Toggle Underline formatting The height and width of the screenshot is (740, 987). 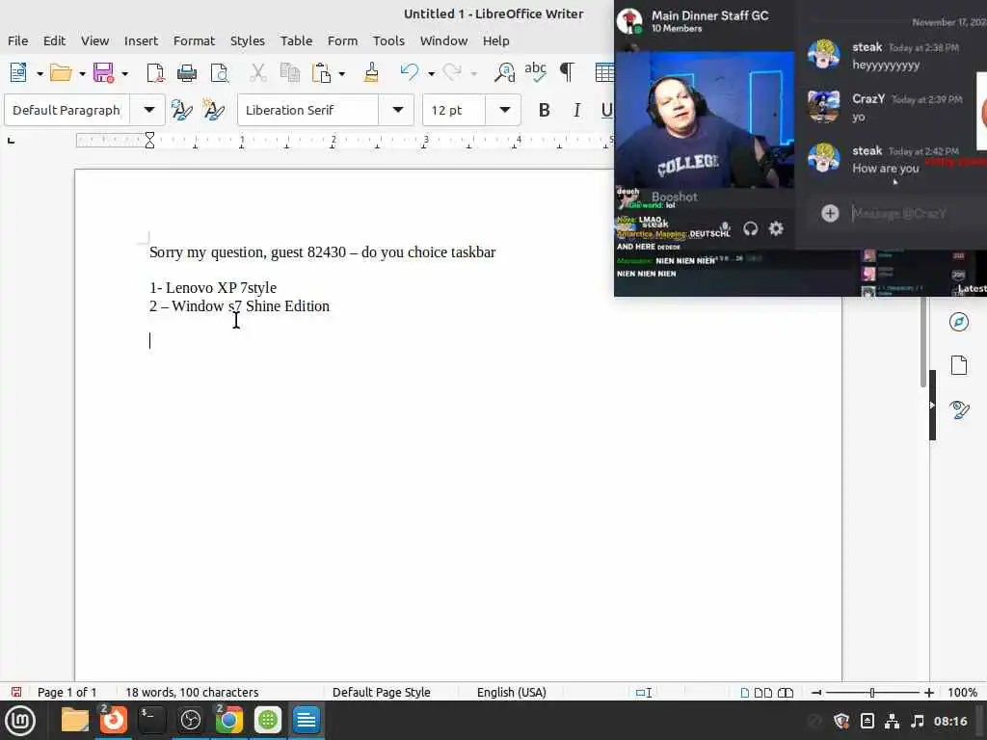pos(605,110)
